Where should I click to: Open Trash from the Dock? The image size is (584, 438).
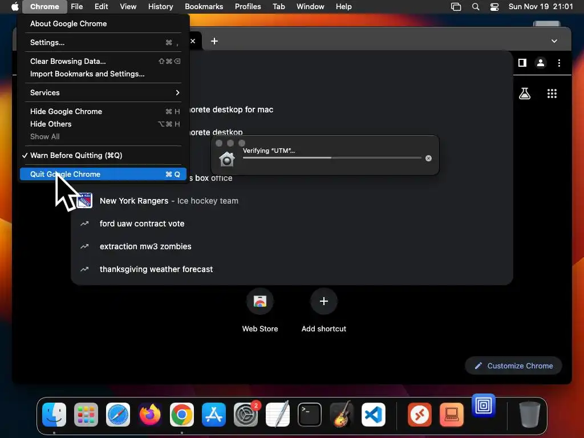(529, 415)
